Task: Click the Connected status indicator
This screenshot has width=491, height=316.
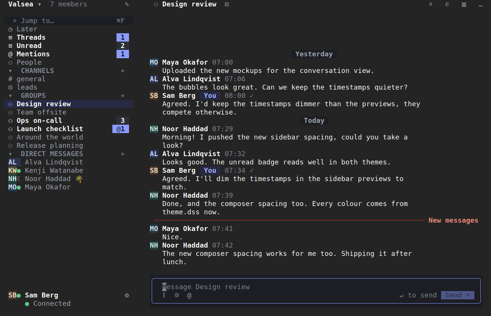Action: (48, 304)
